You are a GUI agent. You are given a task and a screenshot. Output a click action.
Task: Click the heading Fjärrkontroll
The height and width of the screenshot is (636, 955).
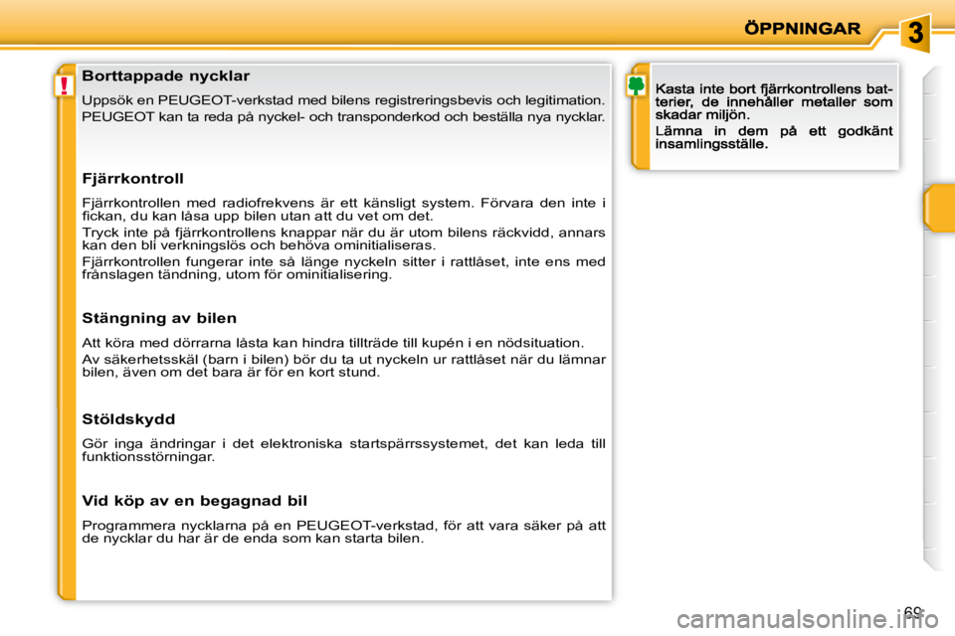pos(132,179)
